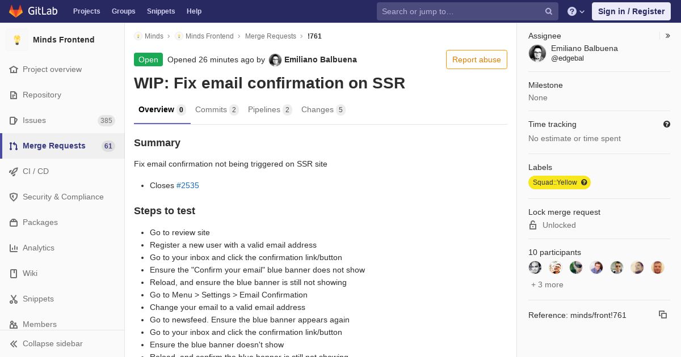Open the Groups top menu
Viewport: 681px width, 357px height.
pos(124,11)
